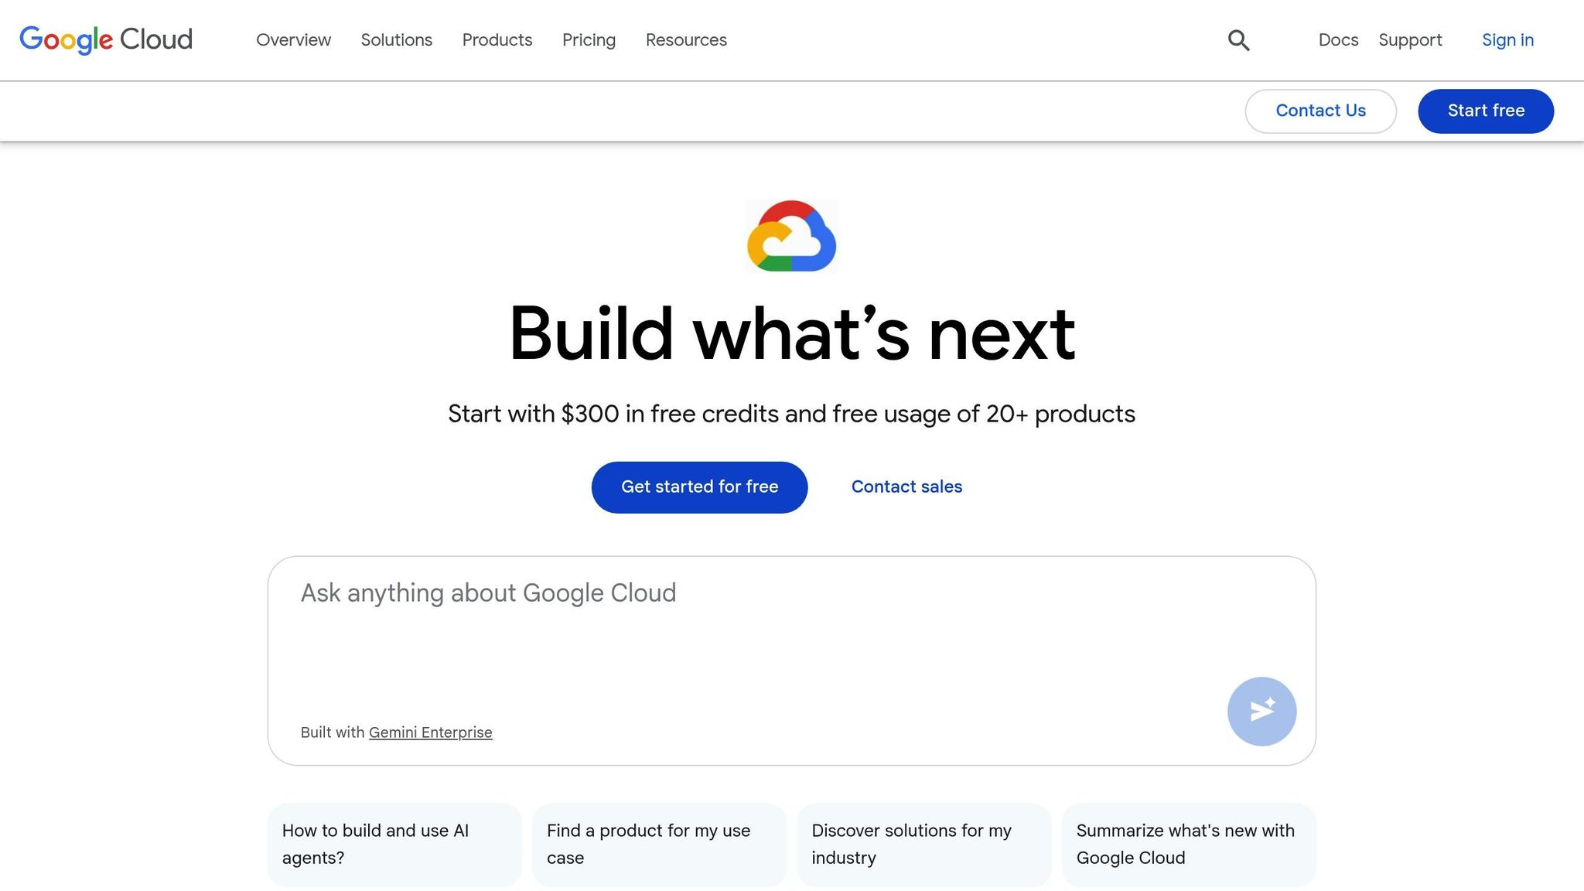Sign in to Google Cloud
1584x891 pixels.
pyautogui.click(x=1507, y=40)
